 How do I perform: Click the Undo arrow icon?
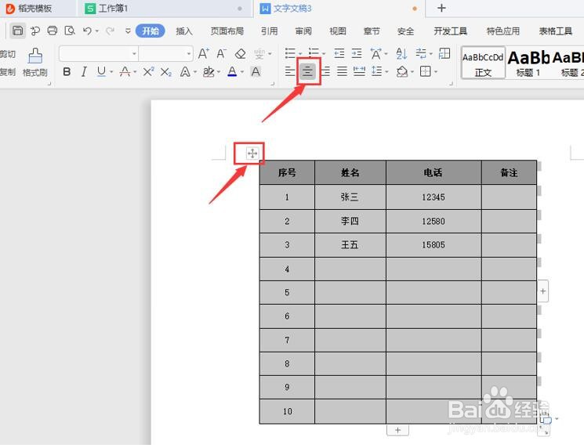tap(87, 31)
